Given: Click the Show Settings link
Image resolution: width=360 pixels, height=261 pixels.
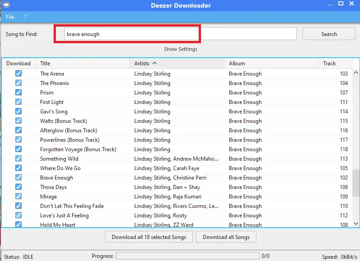Looking at the screenshot, I should [x=181, y=49].
